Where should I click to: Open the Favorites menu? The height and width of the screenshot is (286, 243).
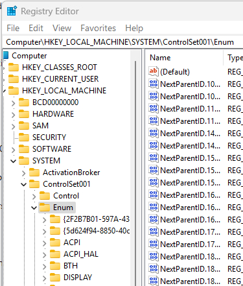[x=98, y=28]
